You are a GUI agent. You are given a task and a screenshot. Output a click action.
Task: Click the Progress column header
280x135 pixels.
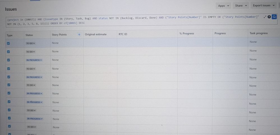(x=220, y=33)
